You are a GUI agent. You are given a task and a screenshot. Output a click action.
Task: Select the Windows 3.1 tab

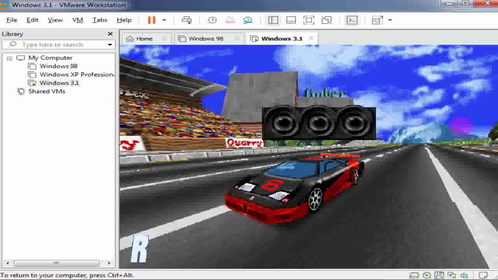[x=282, y=38]
